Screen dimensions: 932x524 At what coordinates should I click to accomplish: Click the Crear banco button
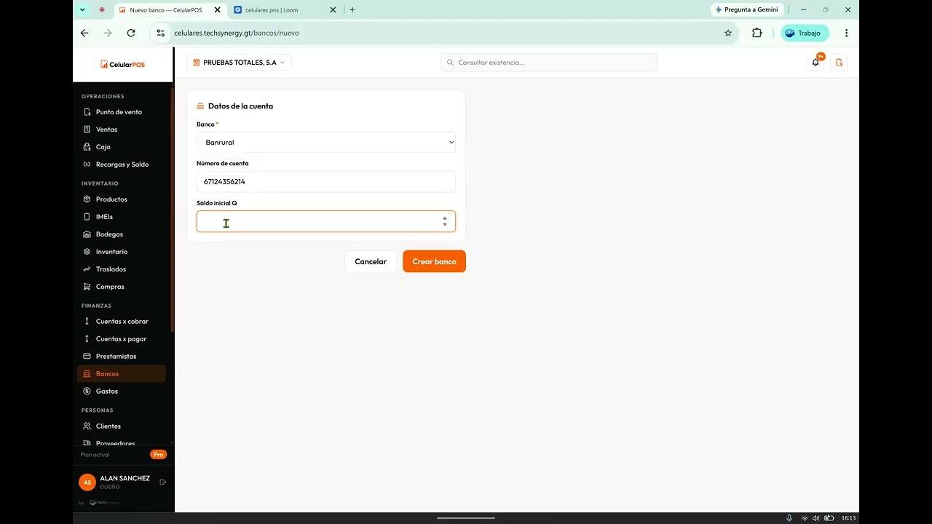(434, 261)
